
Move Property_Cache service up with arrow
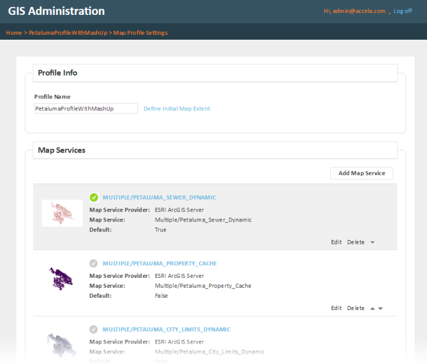click(x=372, y=308)
